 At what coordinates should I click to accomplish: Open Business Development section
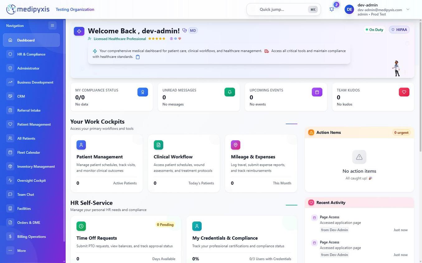pyautogui.click(x=31, y=82)
